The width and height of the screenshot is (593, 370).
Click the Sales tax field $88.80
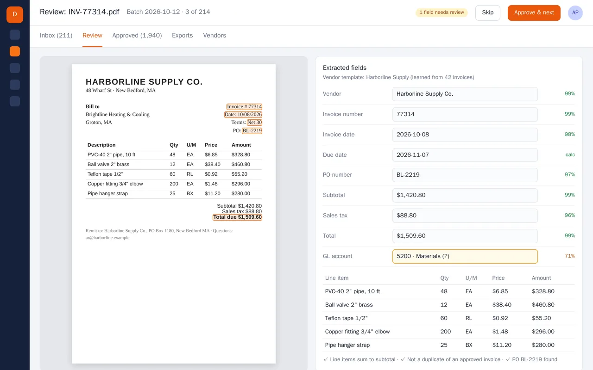click(465, 216)
